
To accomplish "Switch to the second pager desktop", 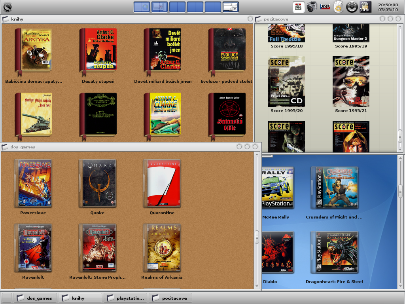I will click(159, 7).
